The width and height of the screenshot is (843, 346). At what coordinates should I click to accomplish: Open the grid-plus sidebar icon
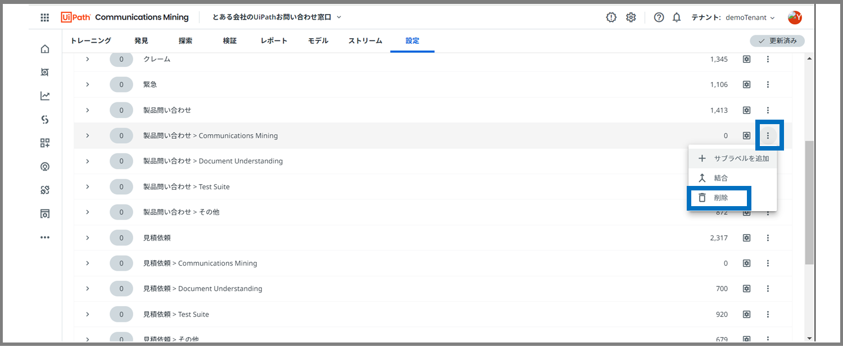[45, 143]
